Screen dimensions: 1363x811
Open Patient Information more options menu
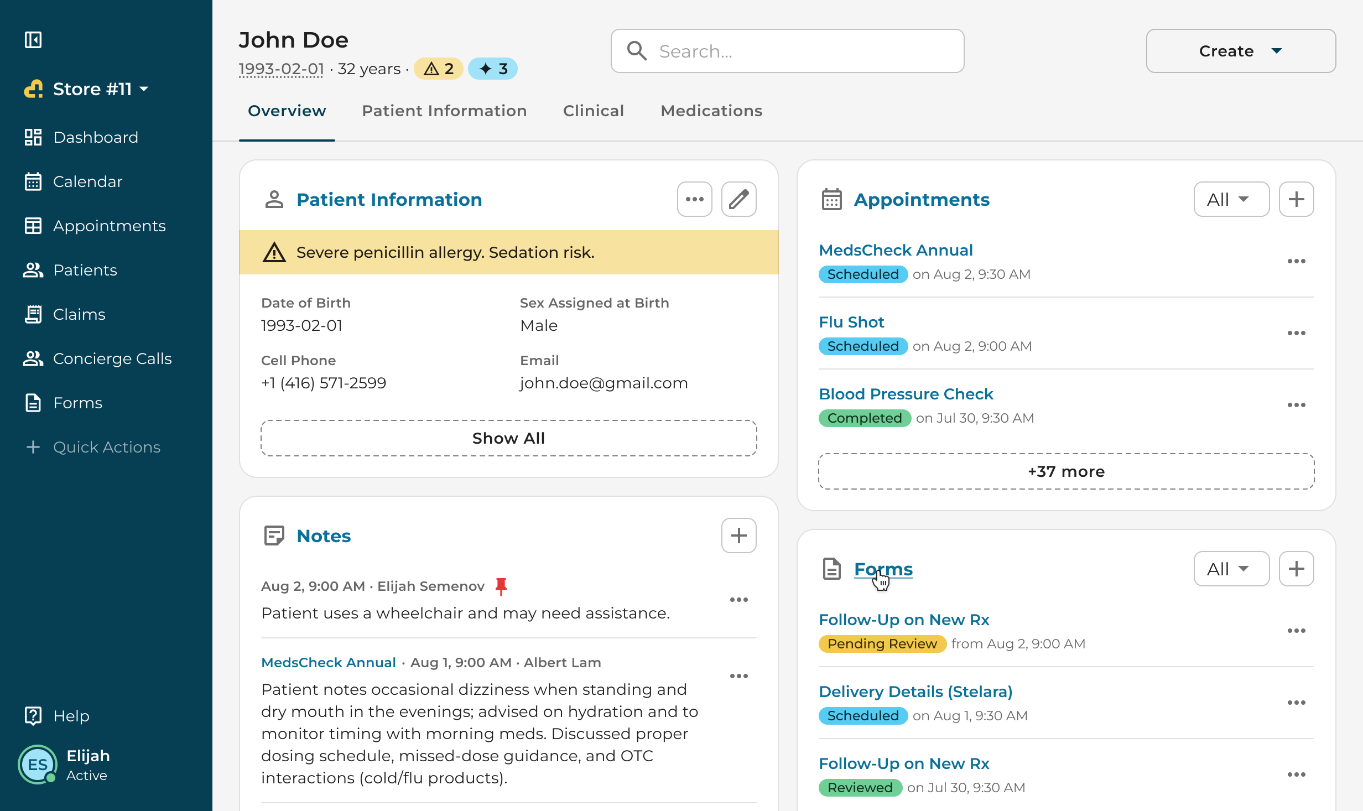[x=694, y=199]
